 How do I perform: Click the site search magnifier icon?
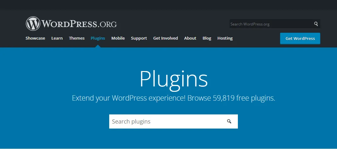point(316,24)
